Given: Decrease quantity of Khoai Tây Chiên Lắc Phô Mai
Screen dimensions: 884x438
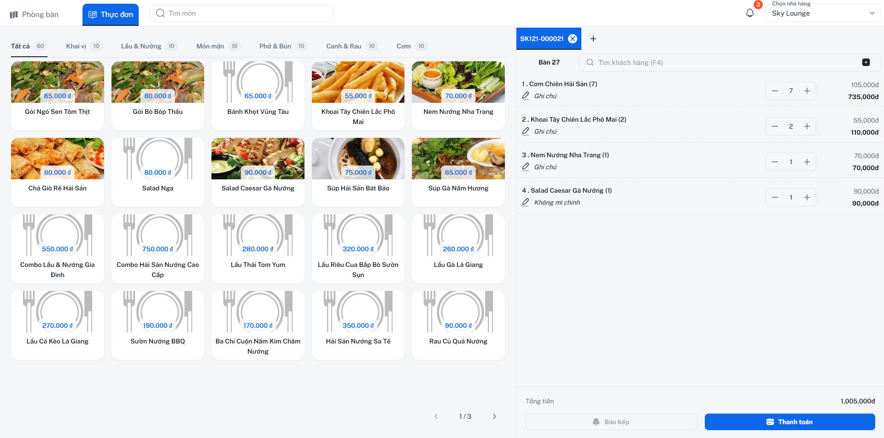Looking at the screenshot, I should (x=775, y=126).
